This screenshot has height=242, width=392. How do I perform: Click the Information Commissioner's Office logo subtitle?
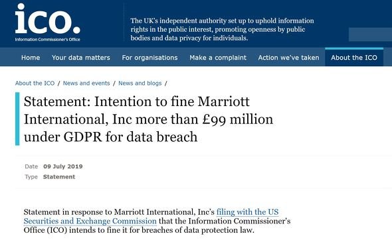click(x=47, y=39)
